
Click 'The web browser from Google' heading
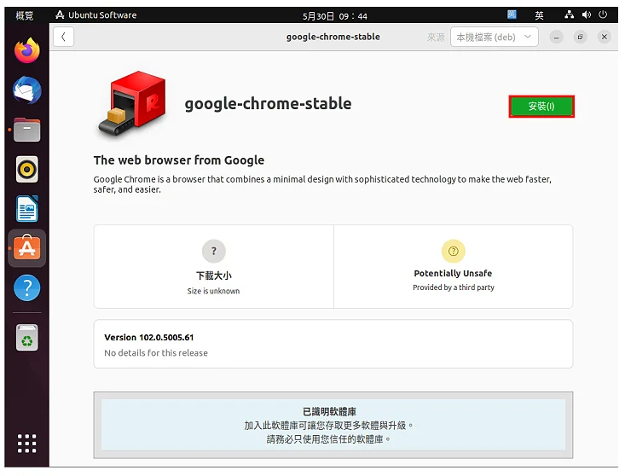pyautogui.click(x=179, y=160)
